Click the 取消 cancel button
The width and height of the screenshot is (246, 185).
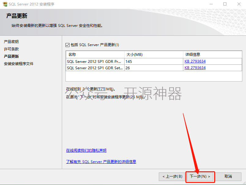click(x=228, y=176)
